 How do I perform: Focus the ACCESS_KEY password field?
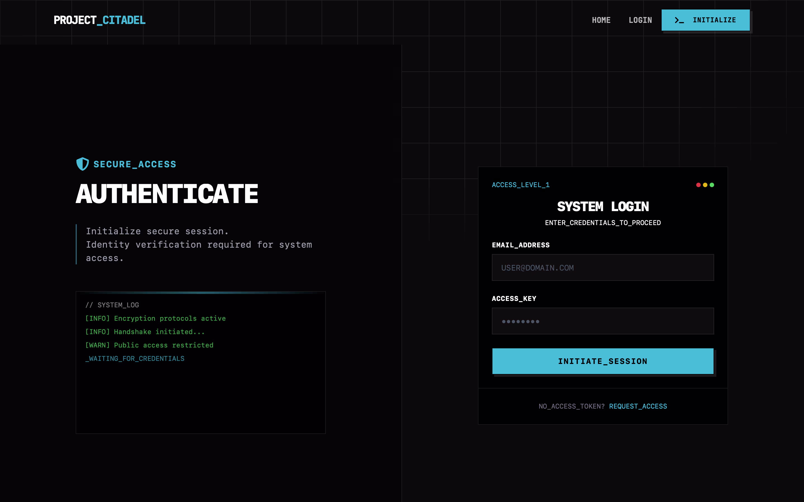pos(603,321)
